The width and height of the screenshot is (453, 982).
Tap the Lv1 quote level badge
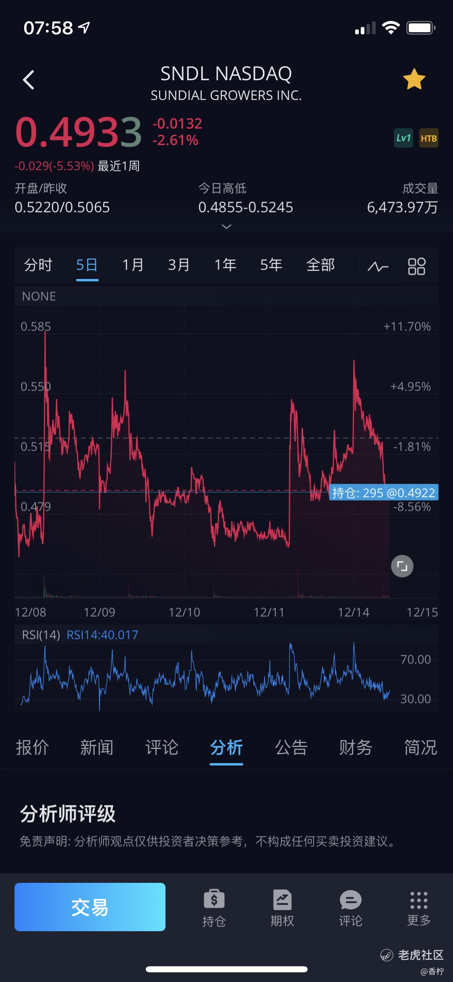(x=403, y=138)
